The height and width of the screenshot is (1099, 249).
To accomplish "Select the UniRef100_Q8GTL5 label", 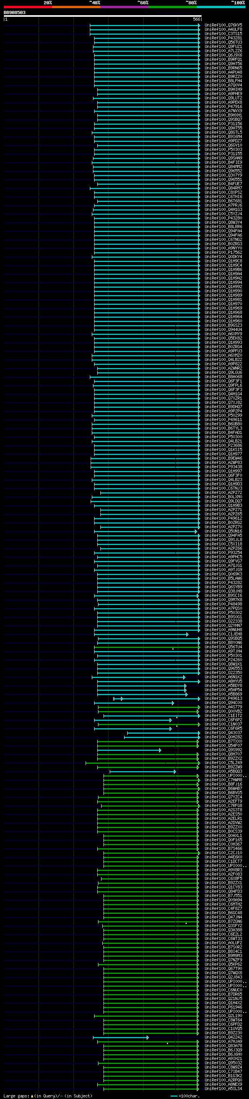I will [x=223, y=132].
